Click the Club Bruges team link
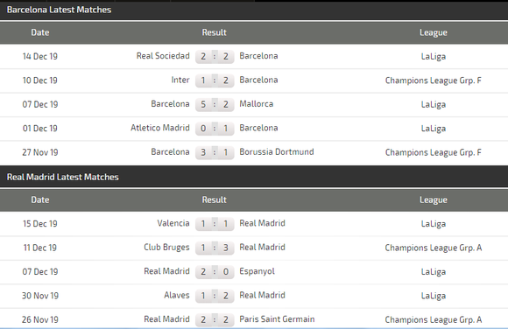 [x=166, y=248]
